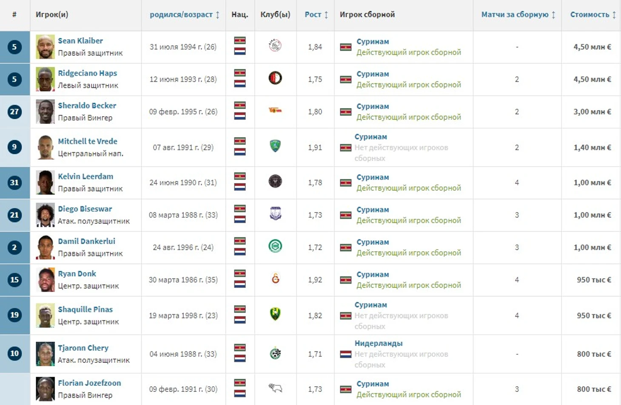Click the Inter Miami crest for Kelvin Leerdam
The image size is (621, 405).
275,181
